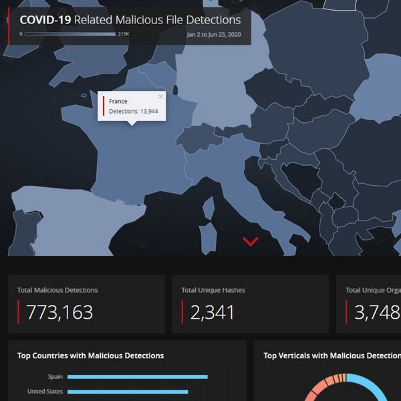Click the Total Malicious Detections label

tap(57, 290)
